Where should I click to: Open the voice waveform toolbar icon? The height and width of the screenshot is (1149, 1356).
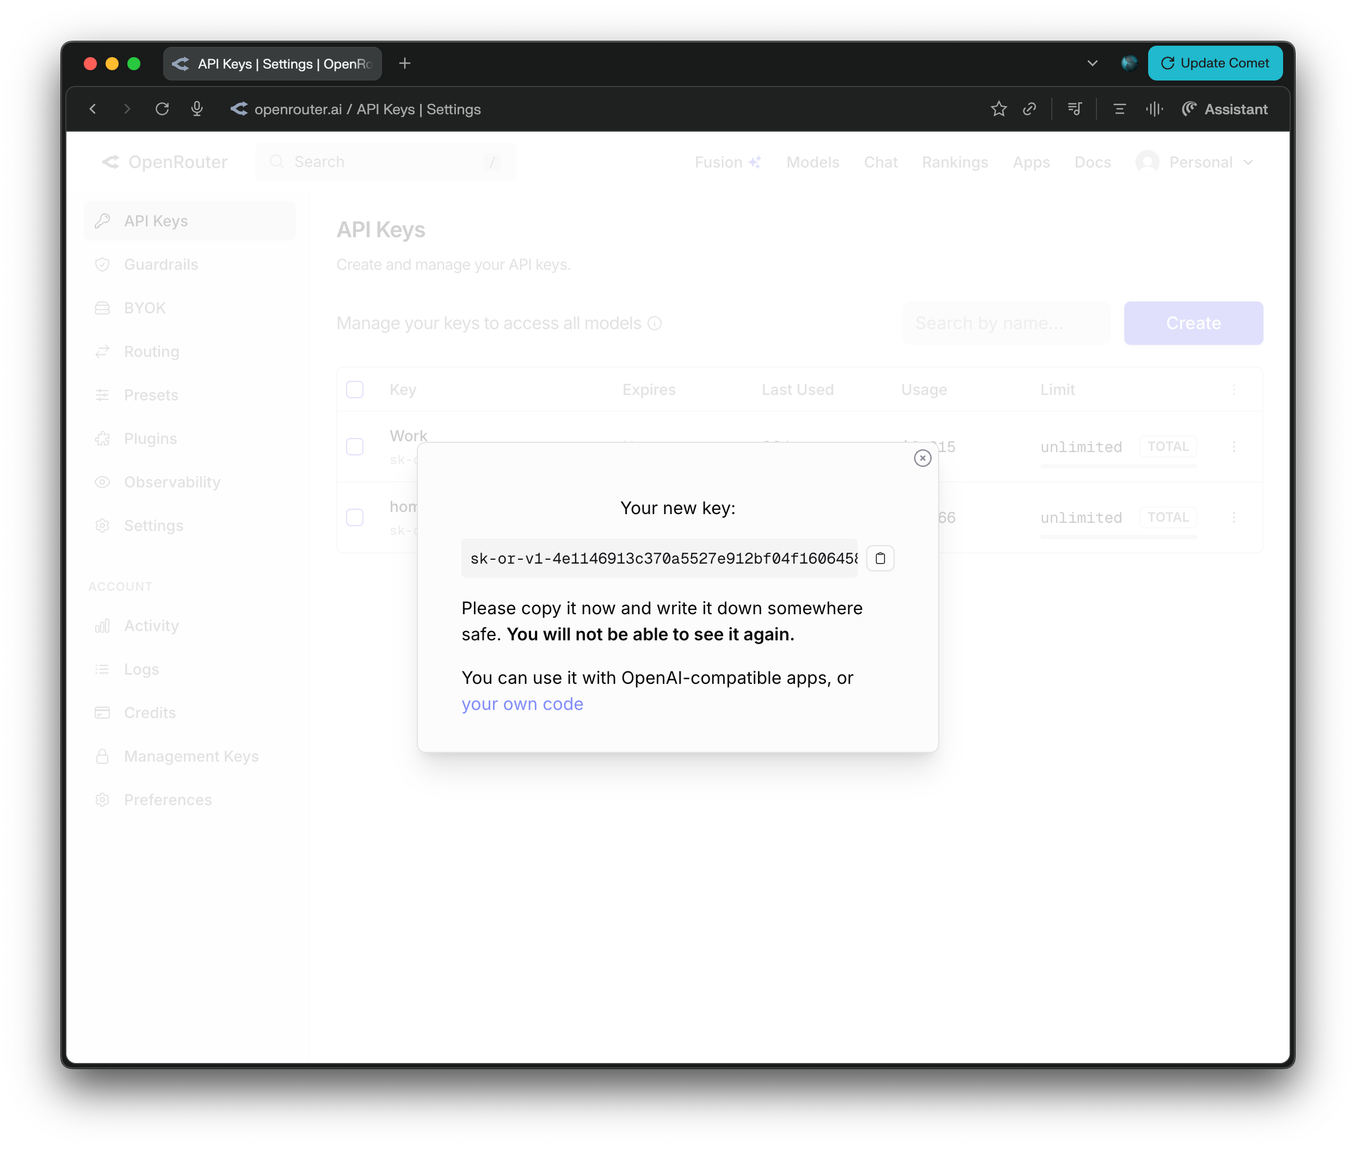pos(1154,109)
